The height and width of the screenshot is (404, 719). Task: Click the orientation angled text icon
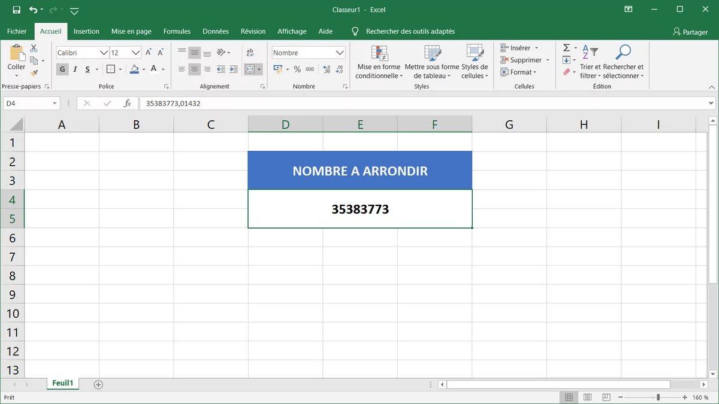click(221, 52)
